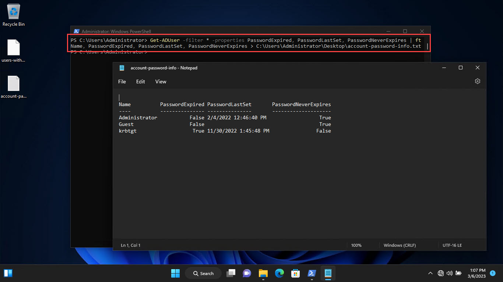Minimize the PowerShell window
This screenshot has height=282, width=503.
[388, 31]
